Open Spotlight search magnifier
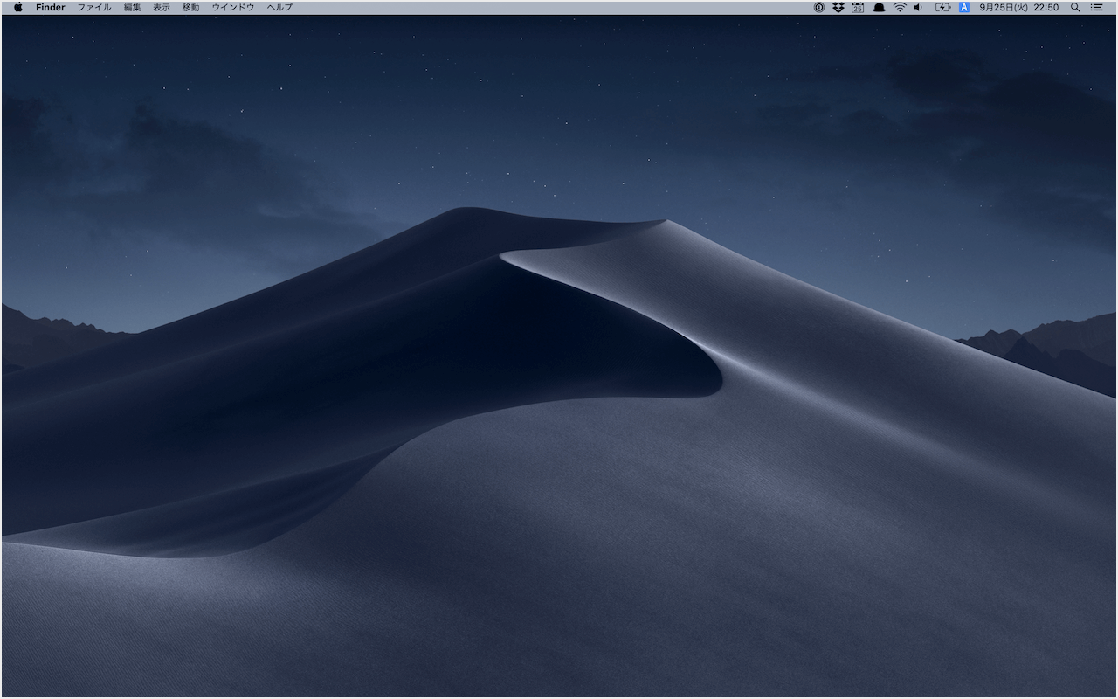1118x699 pixels. click(1075, 7)
